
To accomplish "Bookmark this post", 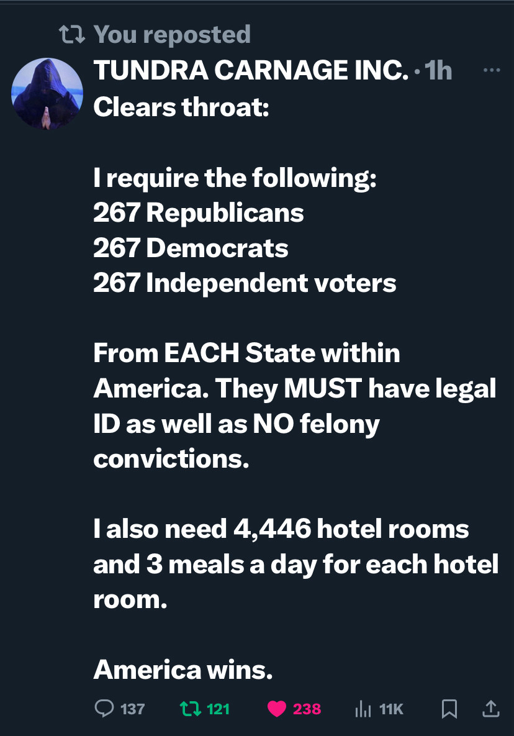I will (x=449, y=708).
